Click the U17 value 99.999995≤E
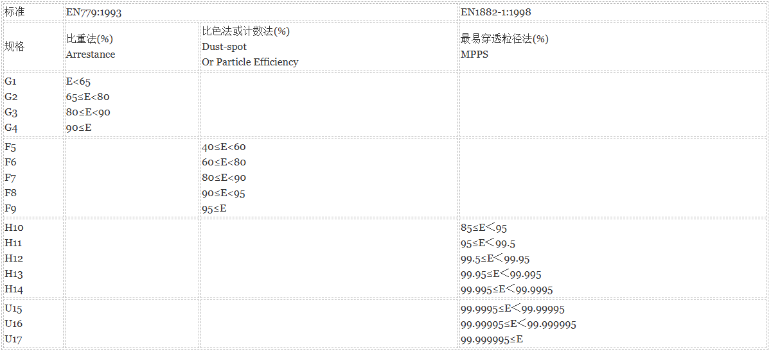Image resolution: width=771 pixels, height=352 pixels. (492, 339)
